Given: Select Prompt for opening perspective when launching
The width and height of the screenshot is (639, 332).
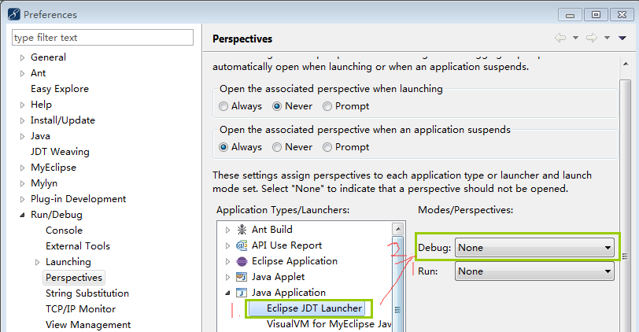Looking at the screenshot, I should coord(327,106).
